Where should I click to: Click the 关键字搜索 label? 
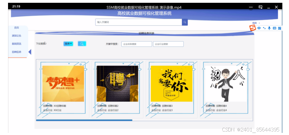(112, 44)
